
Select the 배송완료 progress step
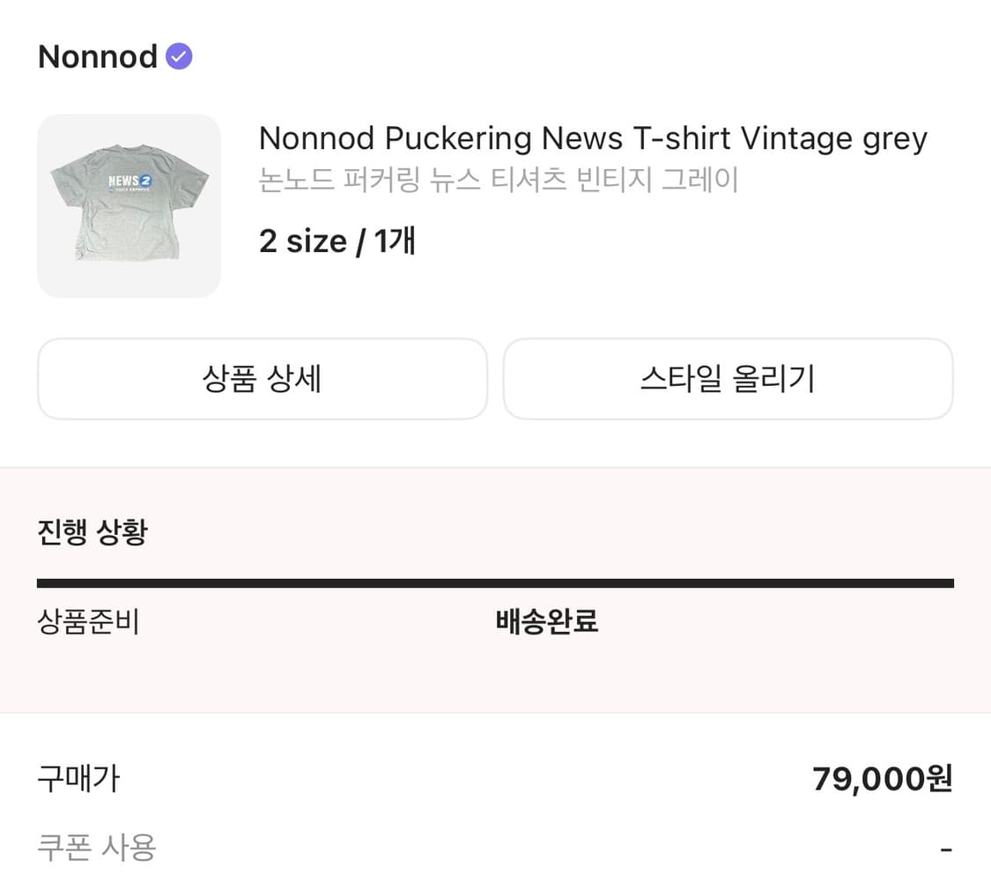click(547, 621)
